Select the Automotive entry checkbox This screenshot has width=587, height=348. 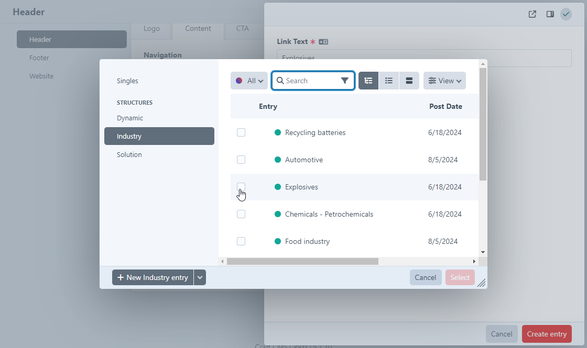coord(241,160)
